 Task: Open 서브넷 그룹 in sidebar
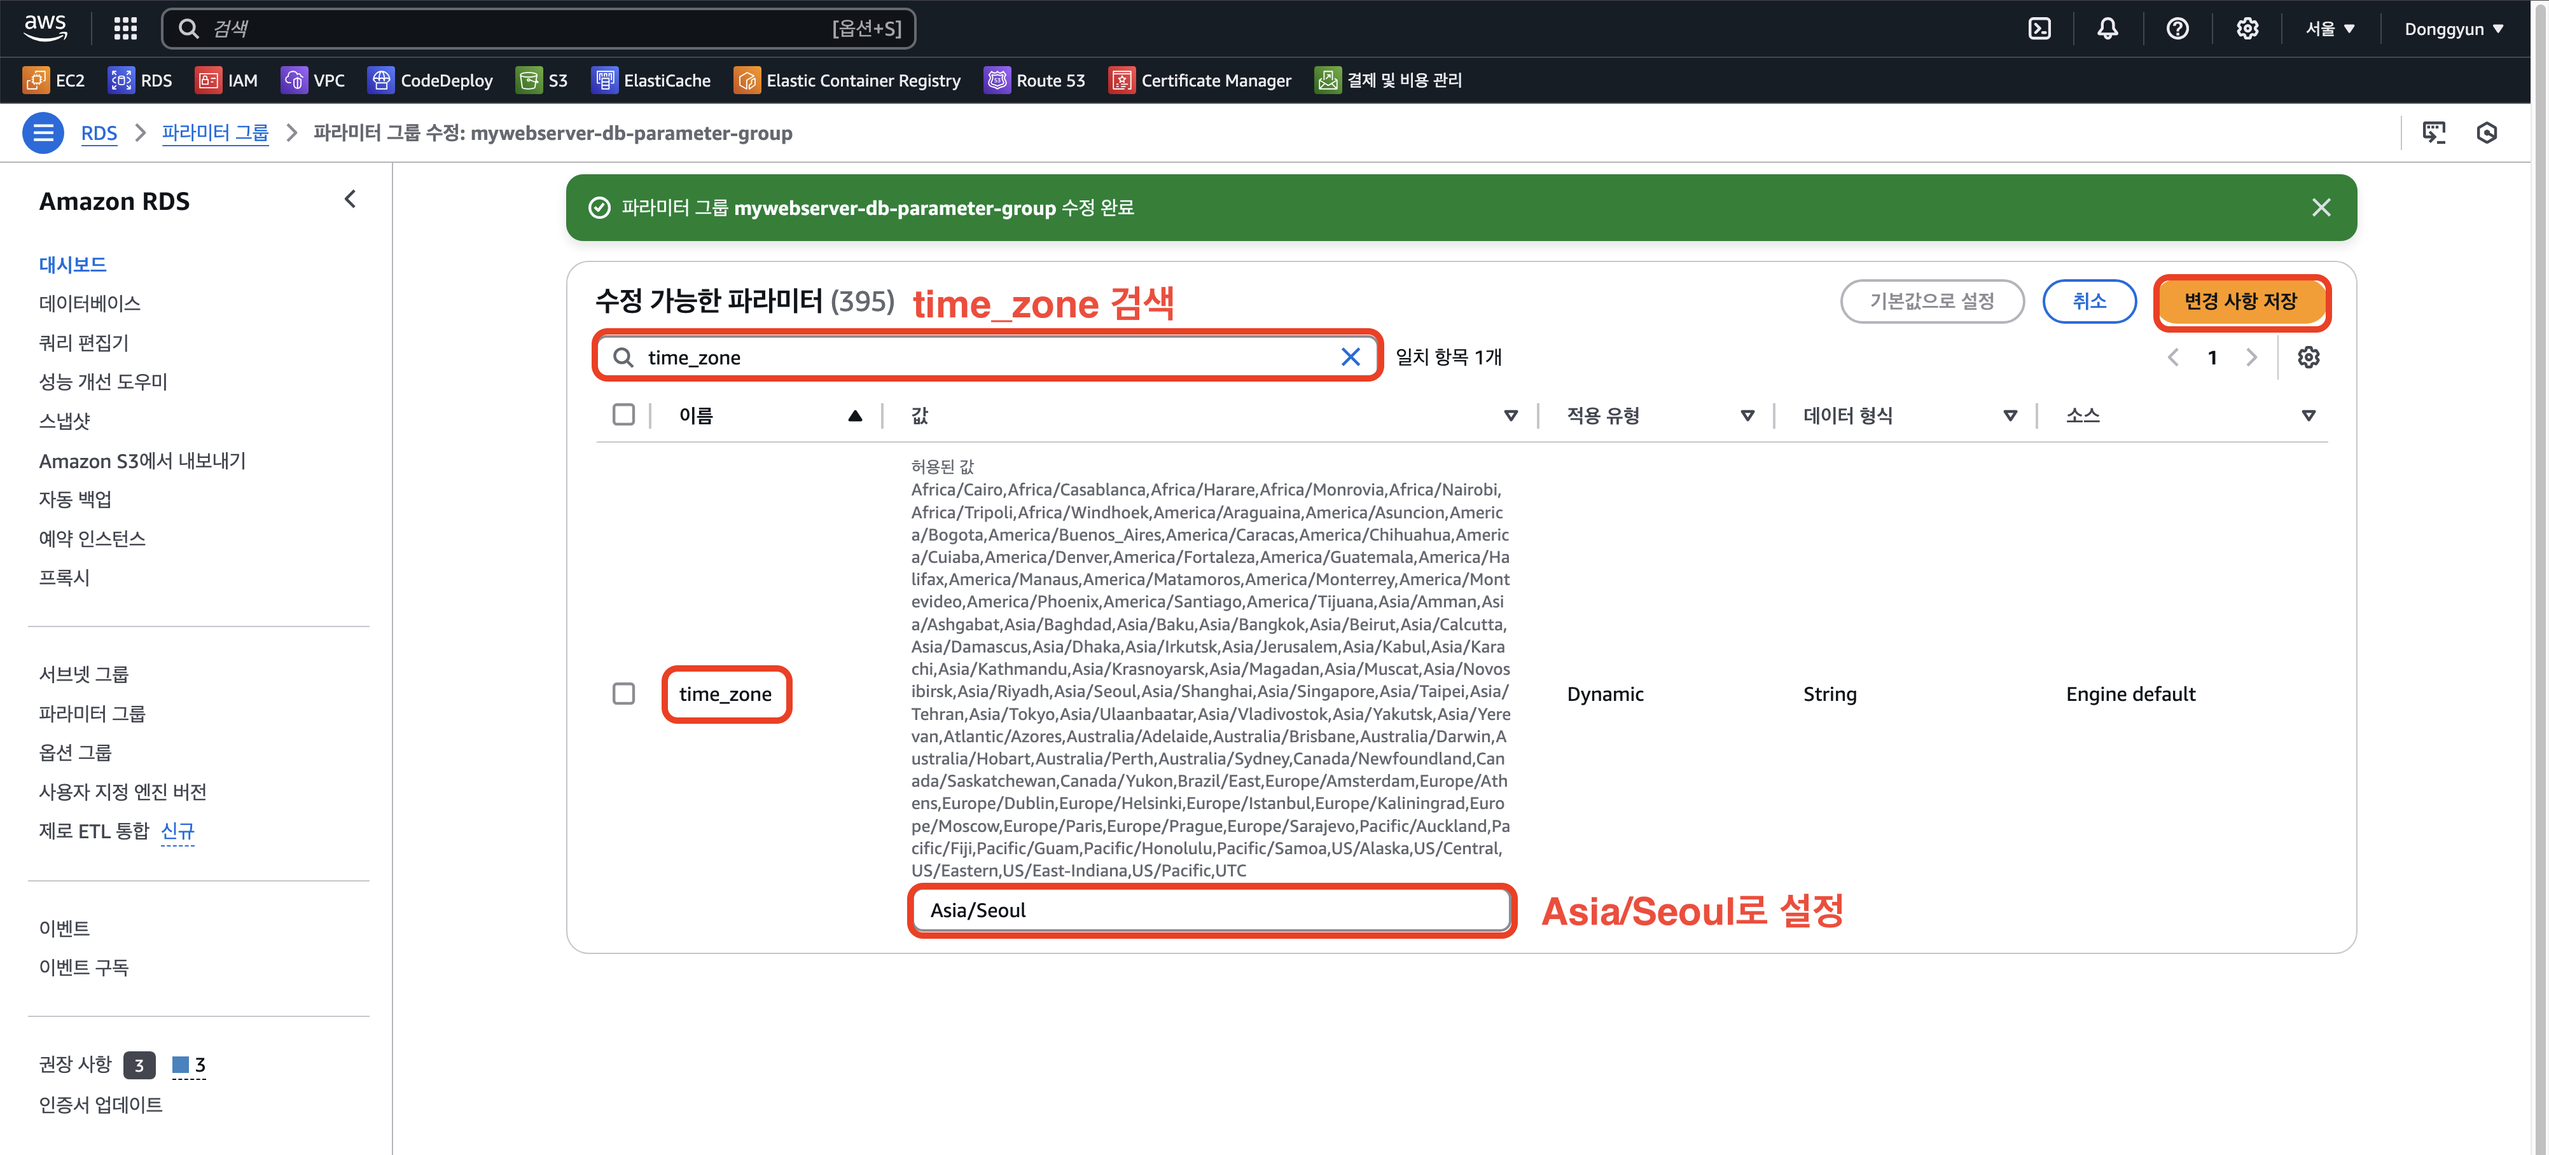[83, 674]
